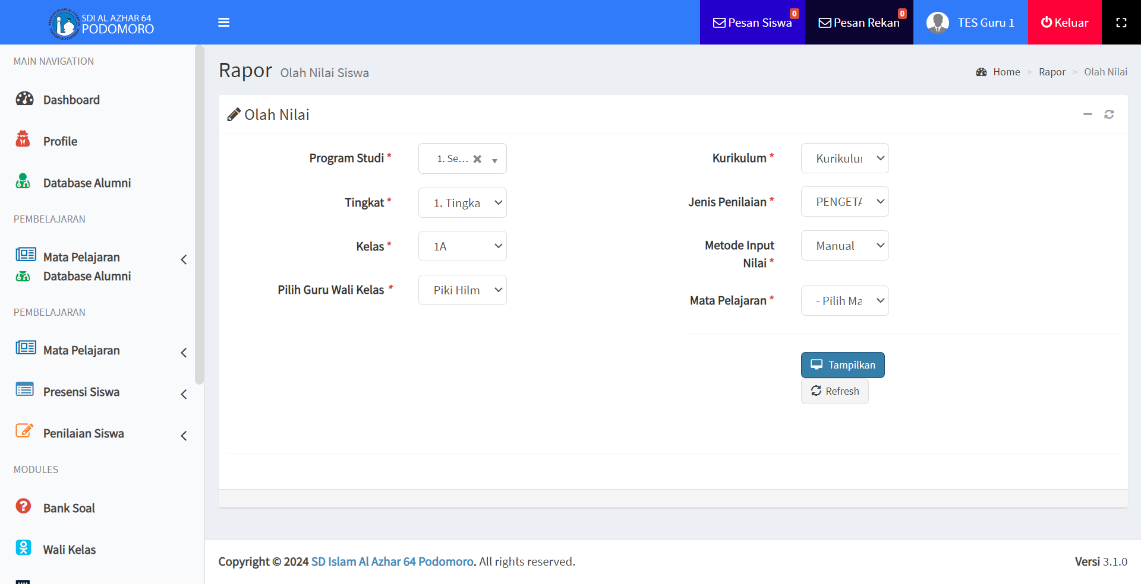Click the SDI Al Azhar 64 Podomoro logo
Screen dimensions: 1141x584
pos(102,24)
